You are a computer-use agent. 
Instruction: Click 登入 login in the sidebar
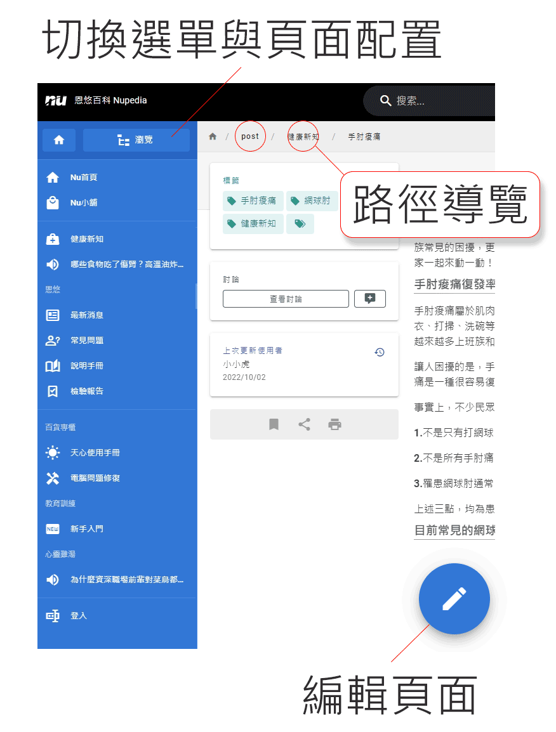coord(79,616)
